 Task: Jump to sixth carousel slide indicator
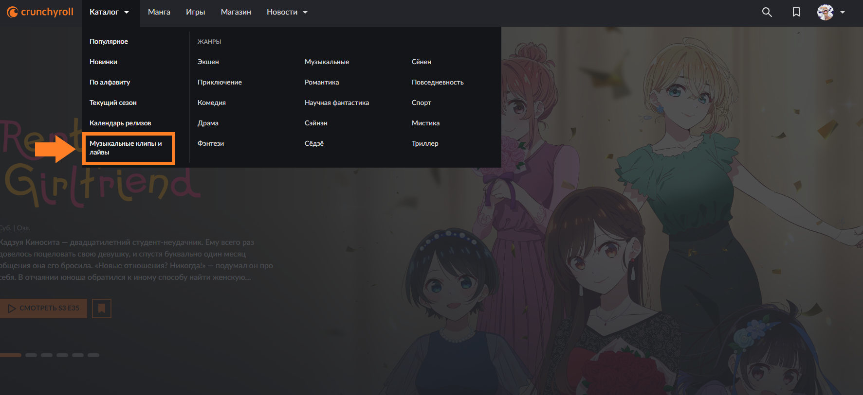tap(93, 355)
